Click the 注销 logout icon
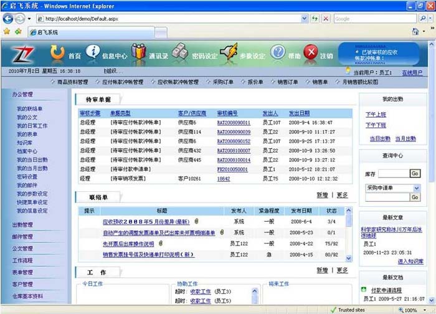Screen dimensions: 436x314 click(x=311, y=54)
